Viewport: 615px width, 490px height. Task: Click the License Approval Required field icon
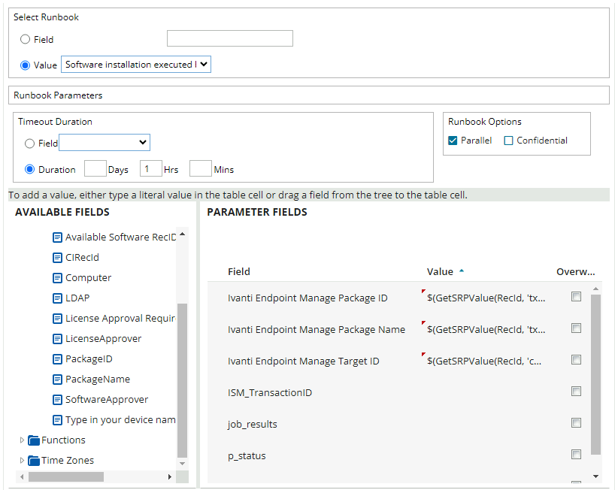point(57,319)
